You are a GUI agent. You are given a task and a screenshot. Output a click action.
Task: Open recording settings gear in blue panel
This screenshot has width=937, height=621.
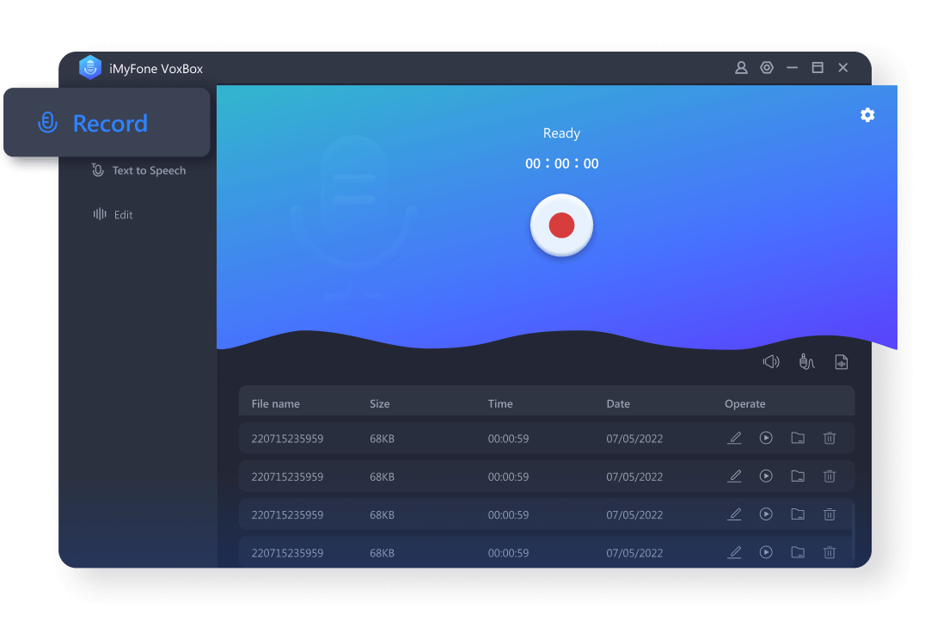[x=867, y=115]
